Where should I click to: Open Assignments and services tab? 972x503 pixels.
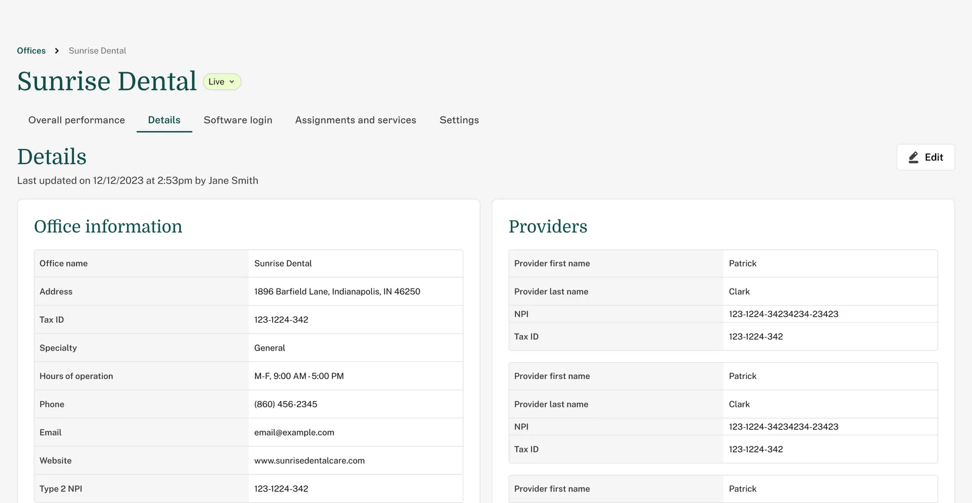[x=355, y=120]
